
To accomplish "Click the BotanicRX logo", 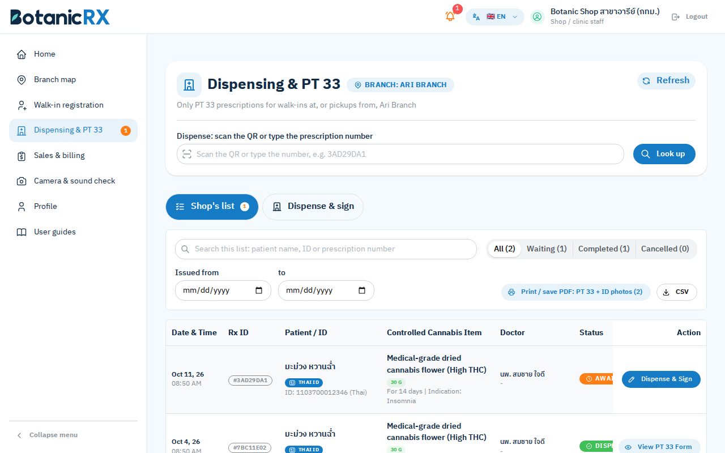I will (60, 16).
